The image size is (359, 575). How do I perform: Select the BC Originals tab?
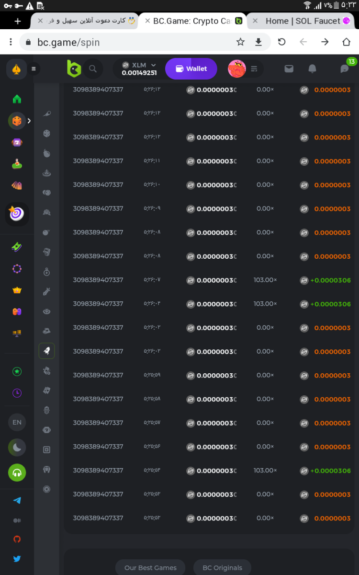(x=222, y=568)
